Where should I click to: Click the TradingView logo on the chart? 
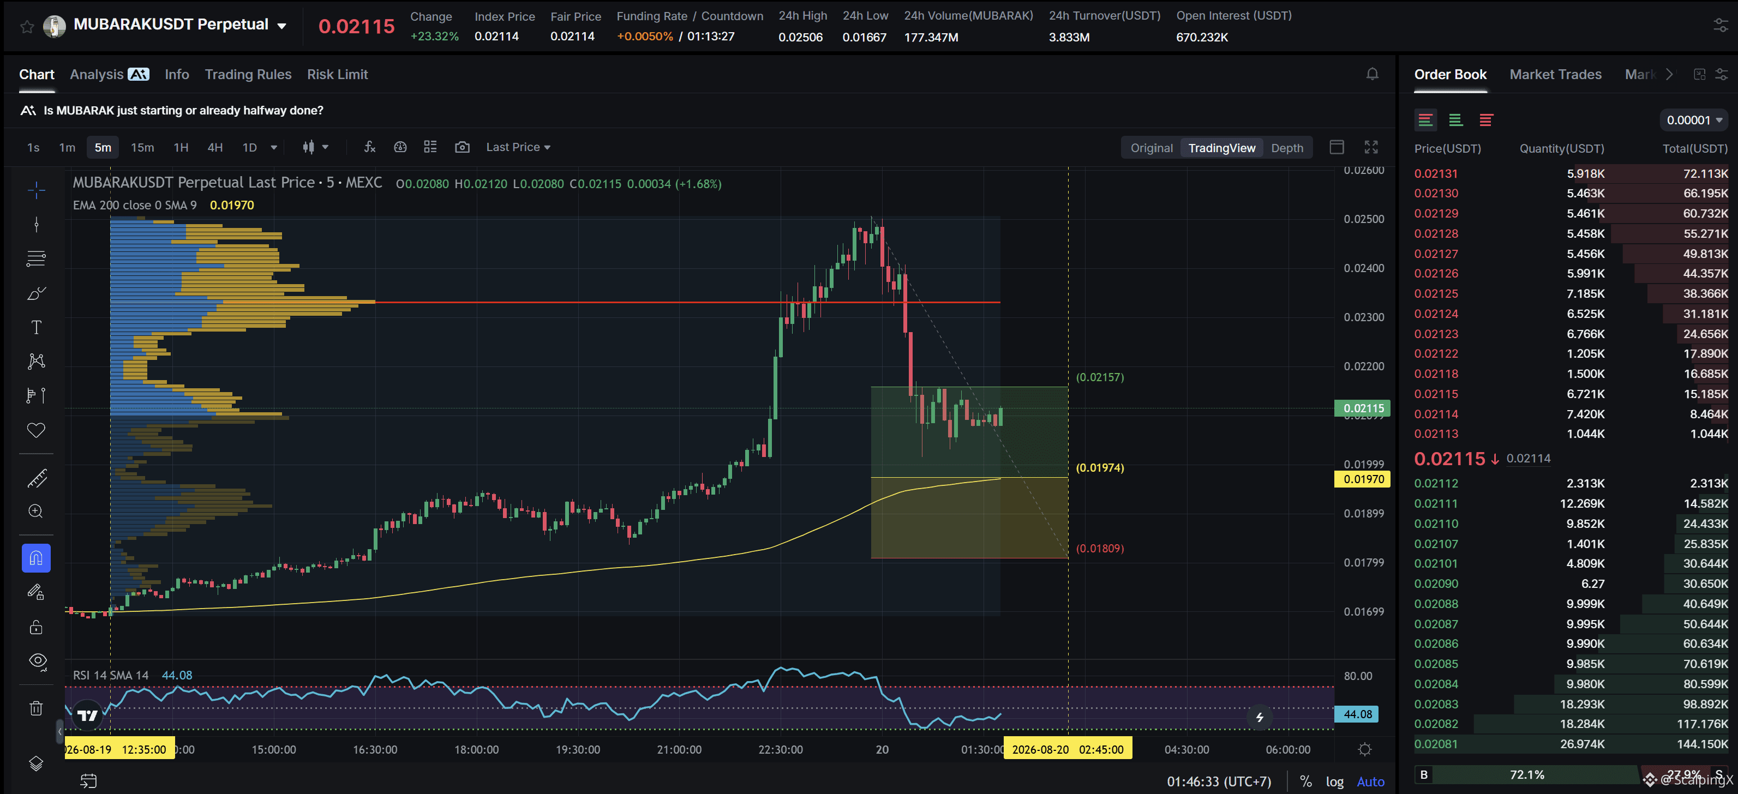click(x=87, y=715)
